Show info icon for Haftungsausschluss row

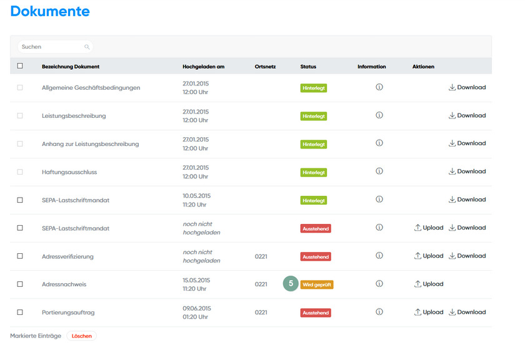(379, 171)
